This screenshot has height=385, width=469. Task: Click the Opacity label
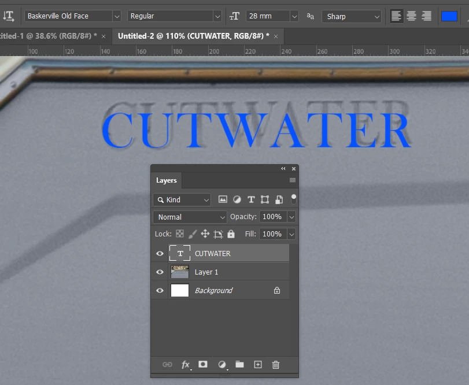243,217
